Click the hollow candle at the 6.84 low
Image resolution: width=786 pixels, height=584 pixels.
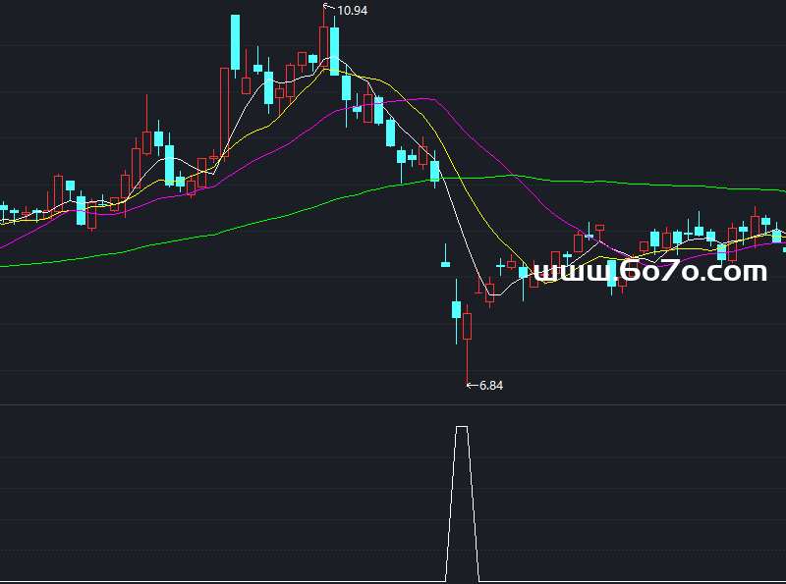pyautogui.click(x=468, y=326)
